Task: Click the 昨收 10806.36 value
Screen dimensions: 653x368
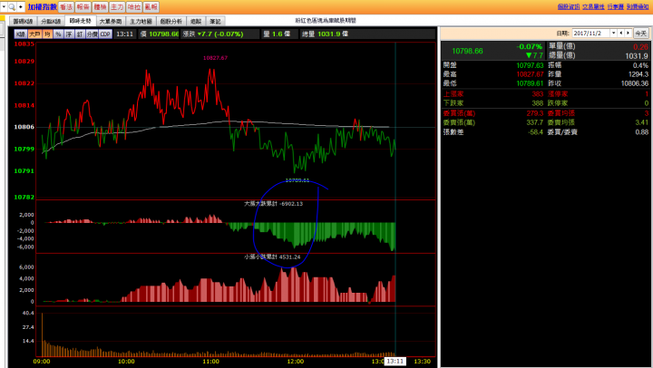Action: [x=635, y=83]
